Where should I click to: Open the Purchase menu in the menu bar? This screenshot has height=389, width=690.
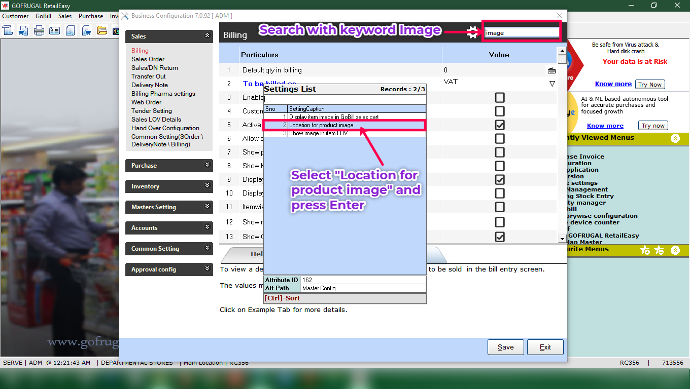click(x=91, y=16)
